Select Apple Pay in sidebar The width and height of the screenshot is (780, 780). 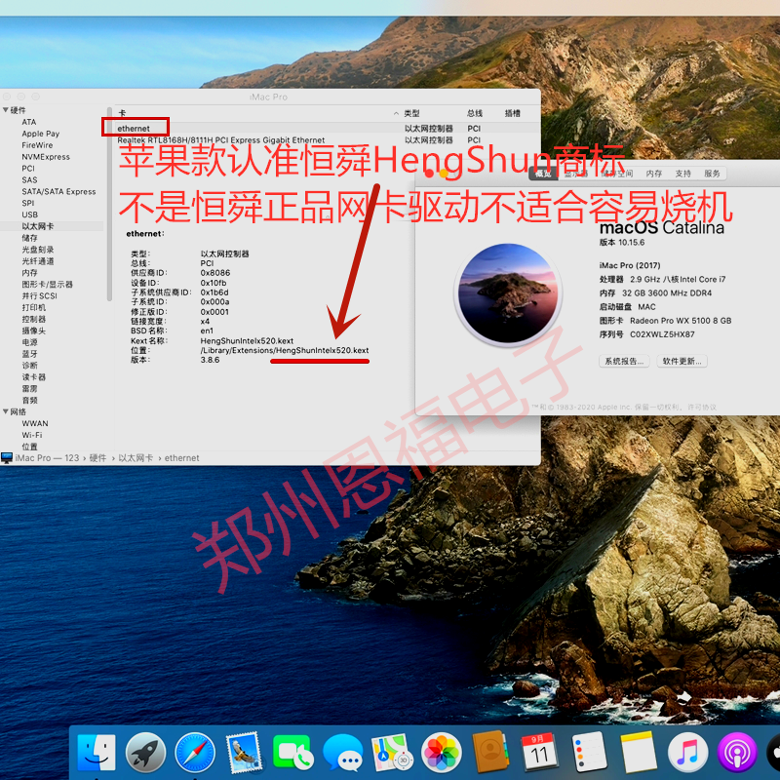click(40, 134)
